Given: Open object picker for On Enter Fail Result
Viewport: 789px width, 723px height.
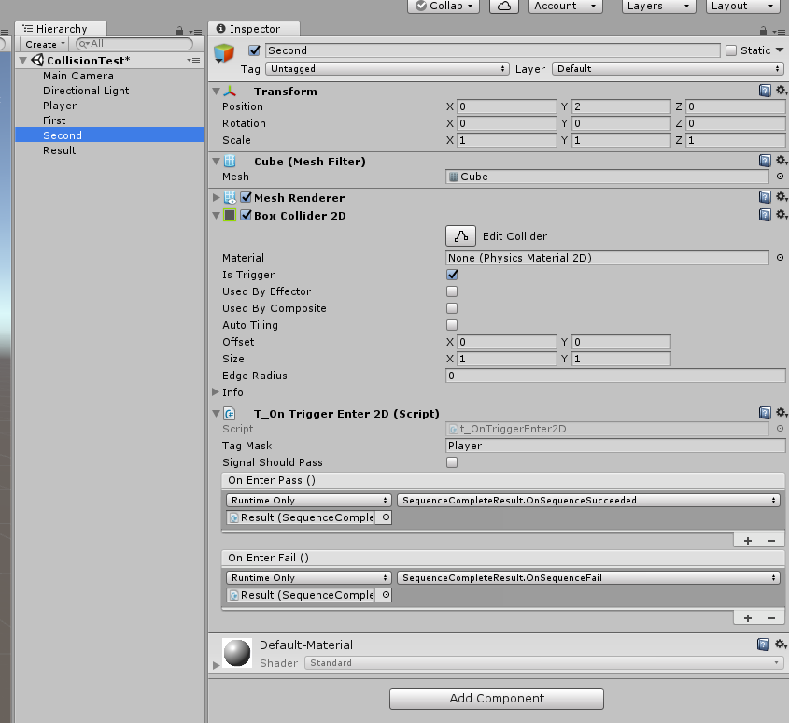Looking at the screenshot, I should [386, 595].
